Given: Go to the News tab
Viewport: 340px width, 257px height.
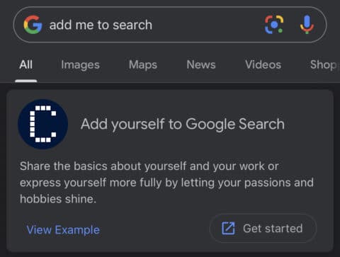Looking at the screenshot, I should [x=201, y=64].
